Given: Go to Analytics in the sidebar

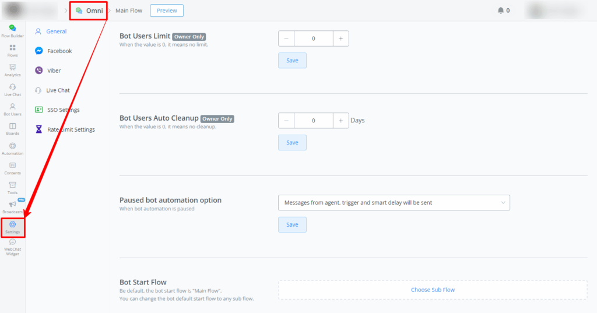Looking at the screenshot, I should pyautogui.click(x=12, y=70).
